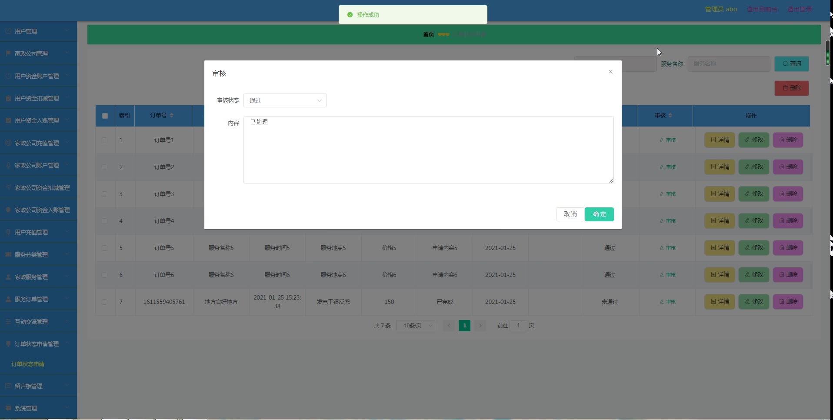Viewport: 833px width, 420px height.
Task: Expand the 家政公司账户管理 sidebar menu
Action: click(38, 165)
